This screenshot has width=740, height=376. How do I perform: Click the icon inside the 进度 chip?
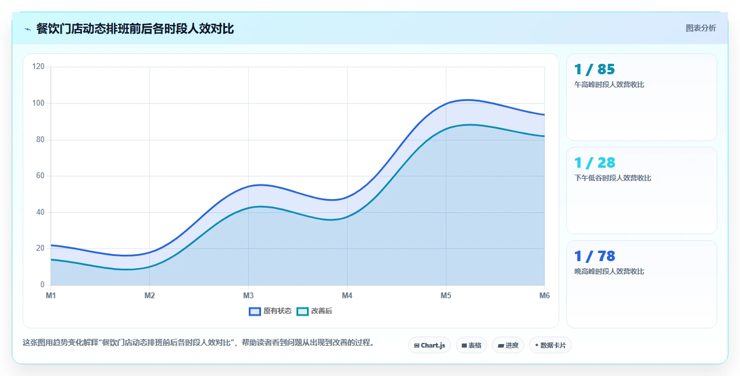tap(501, 345)
